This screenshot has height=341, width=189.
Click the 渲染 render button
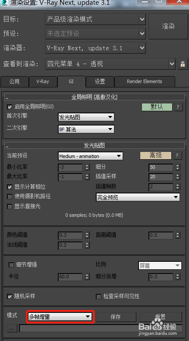[x=168, y=26]
